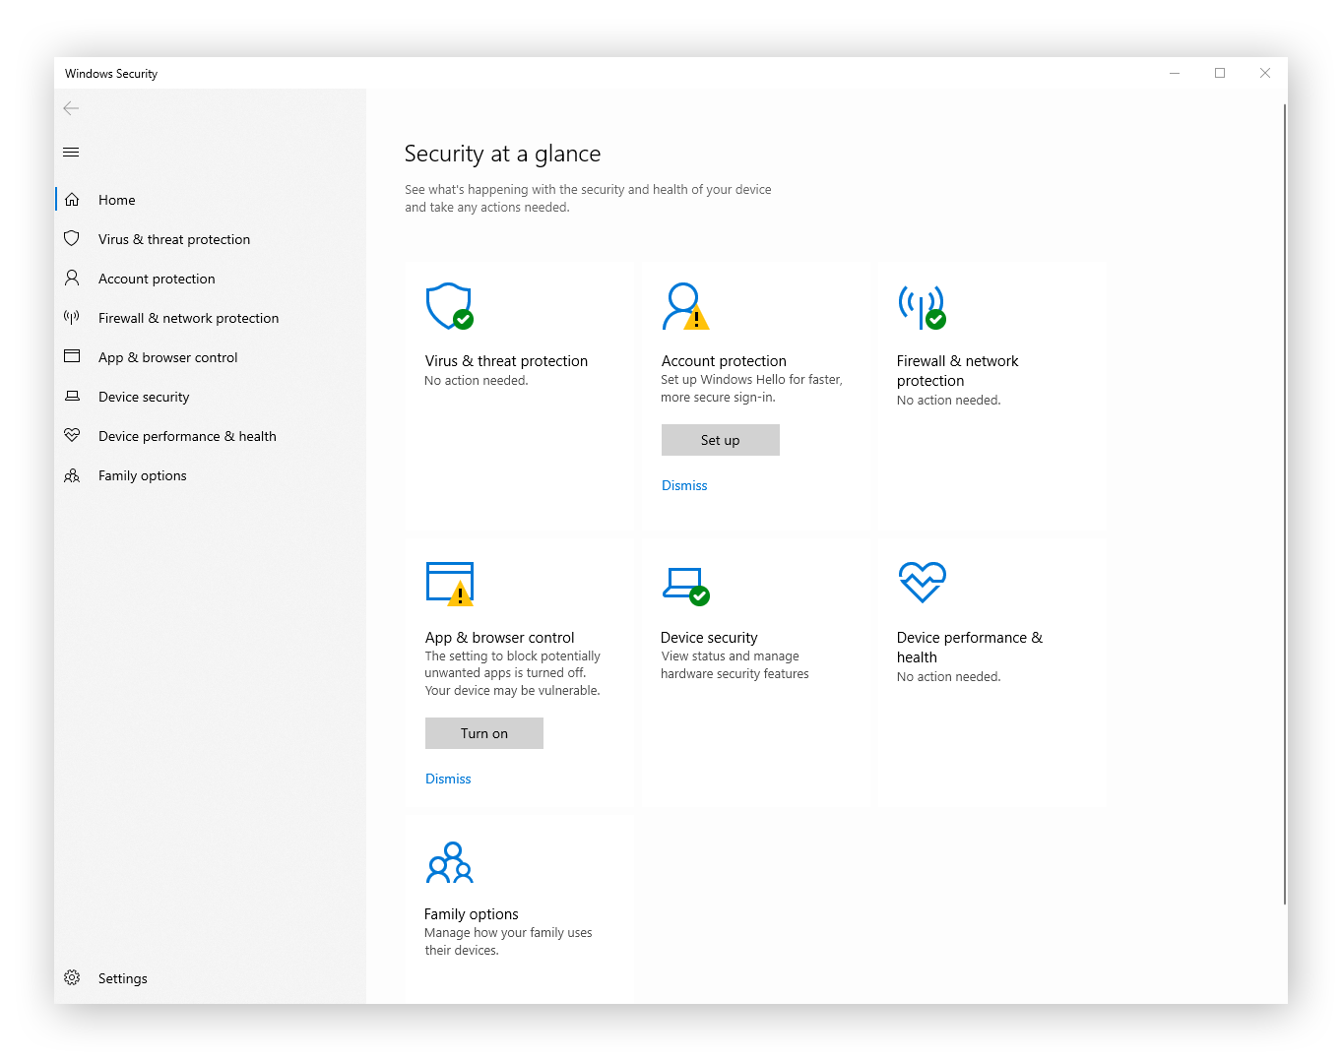Dismiss the Account protection notification
1342x1061 pixels.
pyautogui.click(x=684, y=484)
